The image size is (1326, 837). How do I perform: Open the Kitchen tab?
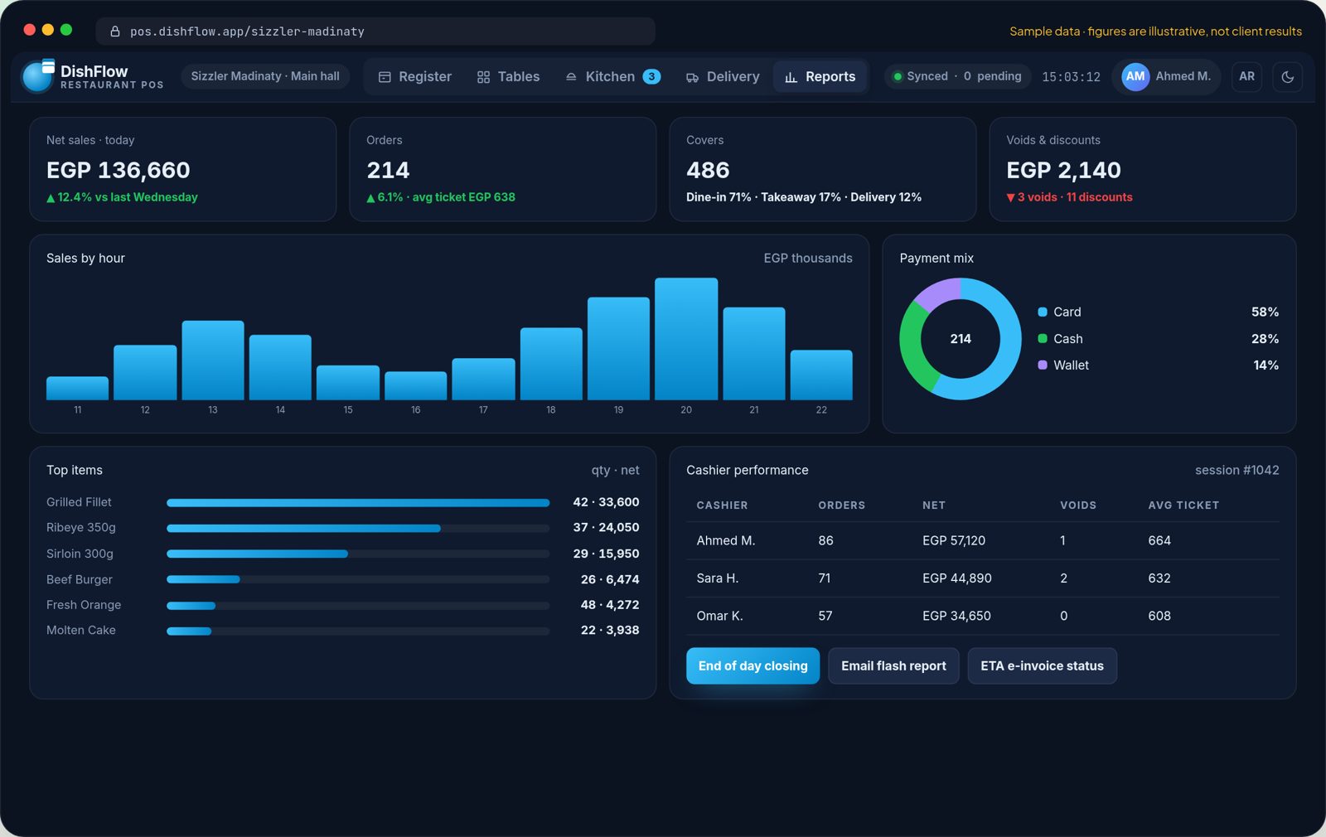612,76
